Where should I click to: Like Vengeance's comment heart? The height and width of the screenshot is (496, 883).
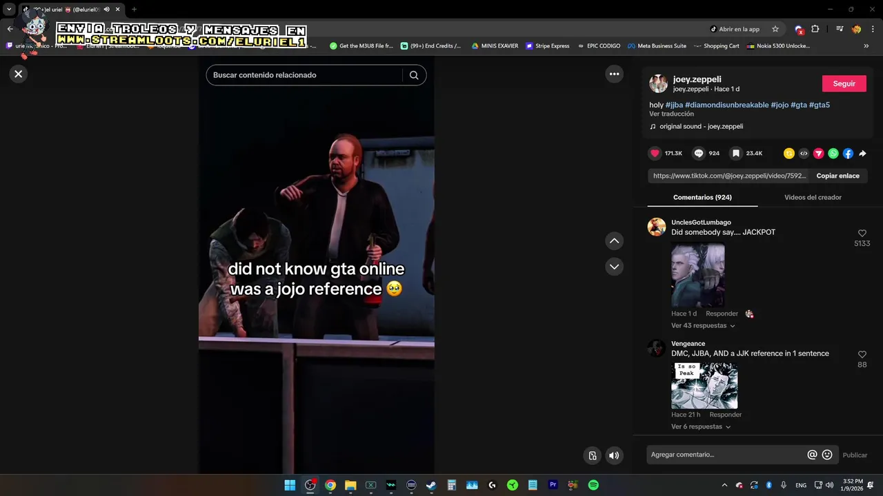(x=862, y=355)
